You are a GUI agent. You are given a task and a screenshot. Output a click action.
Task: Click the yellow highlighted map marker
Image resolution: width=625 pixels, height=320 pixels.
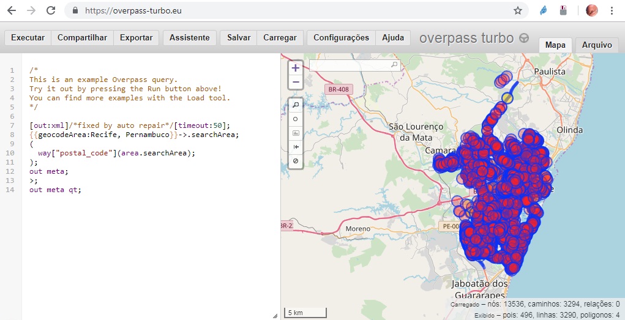click(507, 98)
